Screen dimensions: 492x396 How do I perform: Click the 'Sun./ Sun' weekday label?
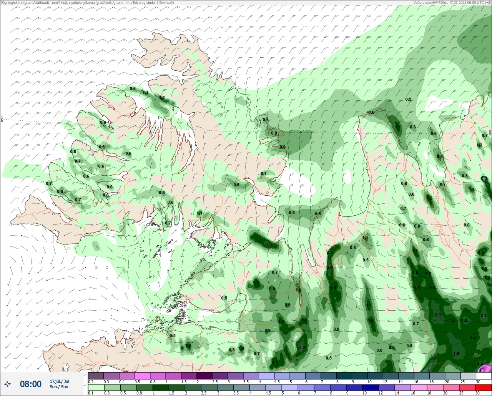click(59, 387)
